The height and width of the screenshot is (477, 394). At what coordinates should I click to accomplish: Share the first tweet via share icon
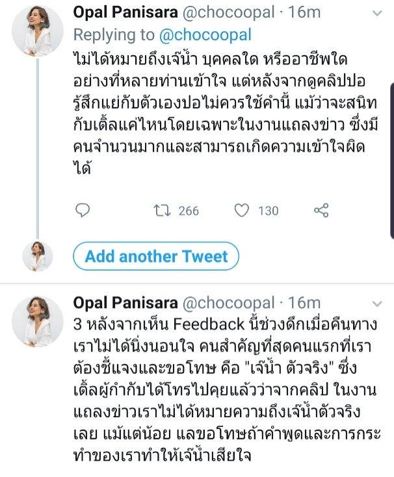[321, 210]
